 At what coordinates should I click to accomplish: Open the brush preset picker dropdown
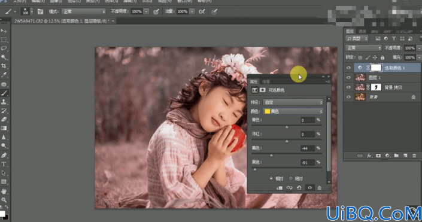point(32,11)
